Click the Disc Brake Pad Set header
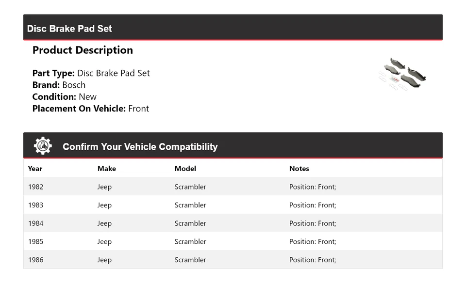The image size is (466, 283). coord(69,29)
